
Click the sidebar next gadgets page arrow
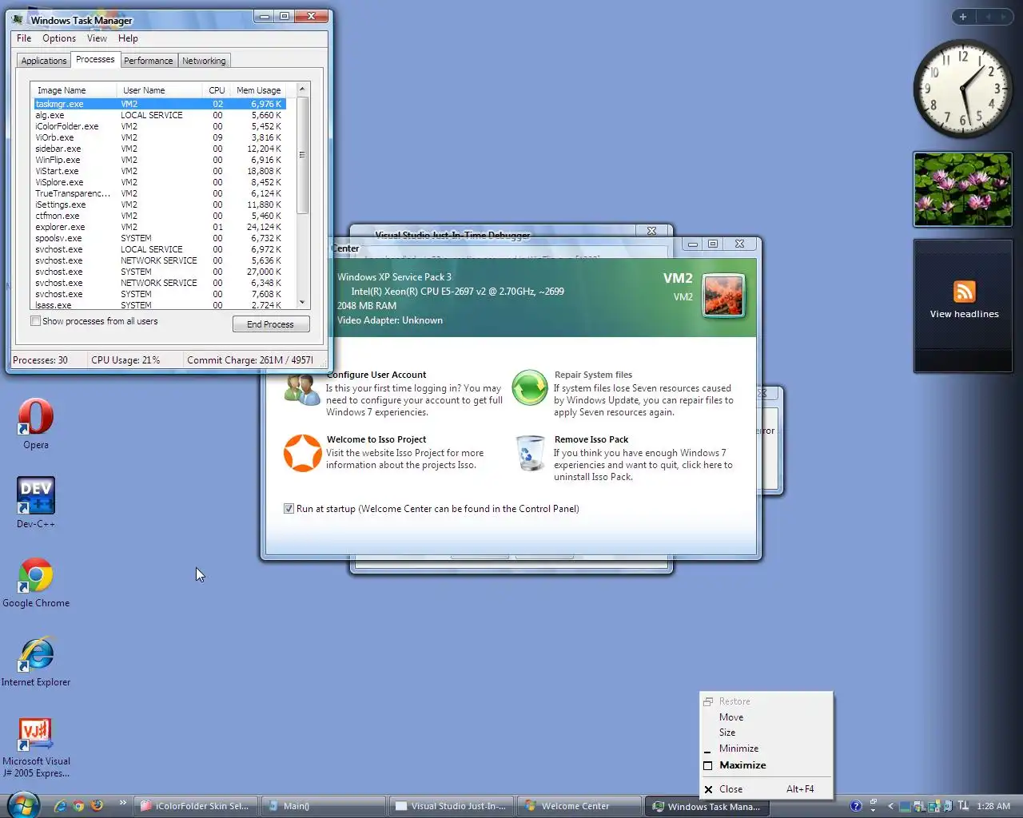point(1003,17)
